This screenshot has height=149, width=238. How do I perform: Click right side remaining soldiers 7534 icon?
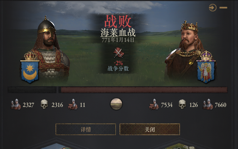(x=154, y=104)
